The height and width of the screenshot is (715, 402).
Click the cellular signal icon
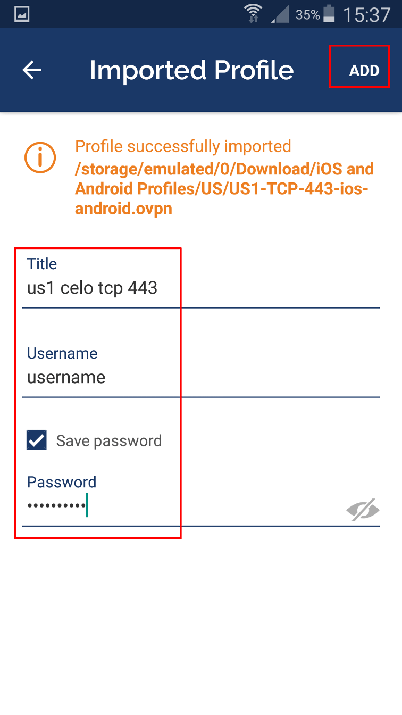pos(281,14)
